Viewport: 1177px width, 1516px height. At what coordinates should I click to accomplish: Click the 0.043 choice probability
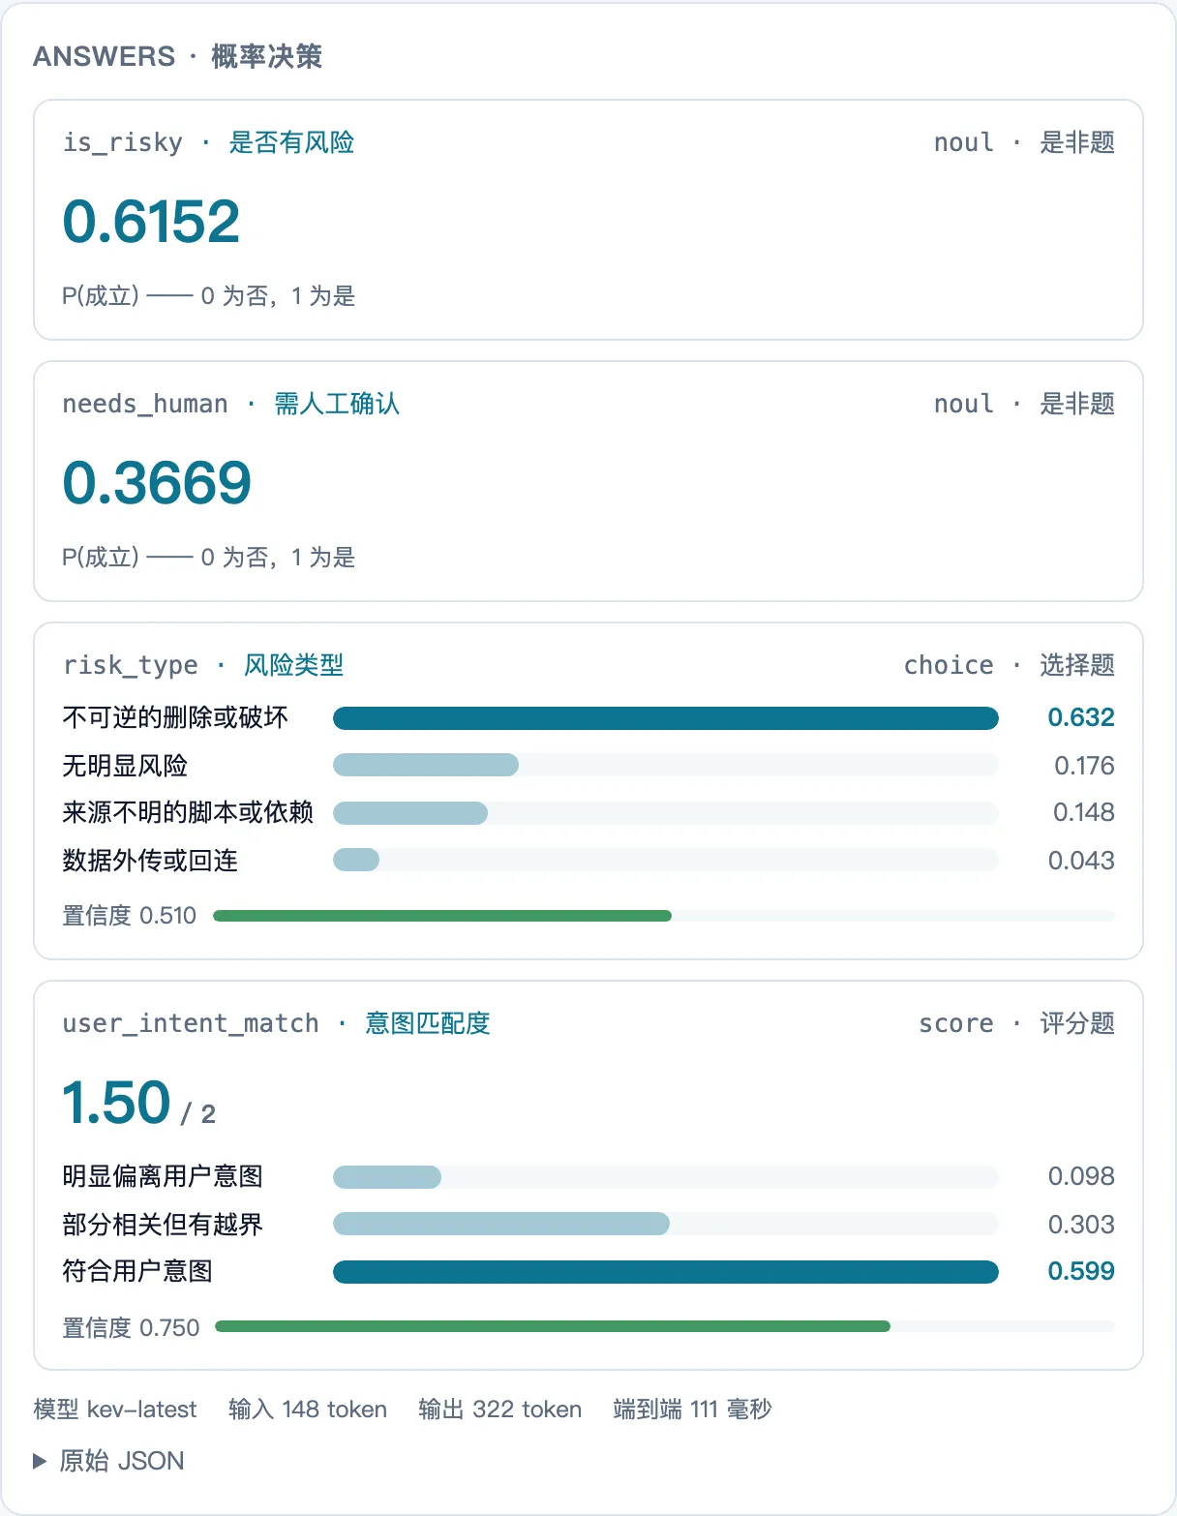(1081, 861)
